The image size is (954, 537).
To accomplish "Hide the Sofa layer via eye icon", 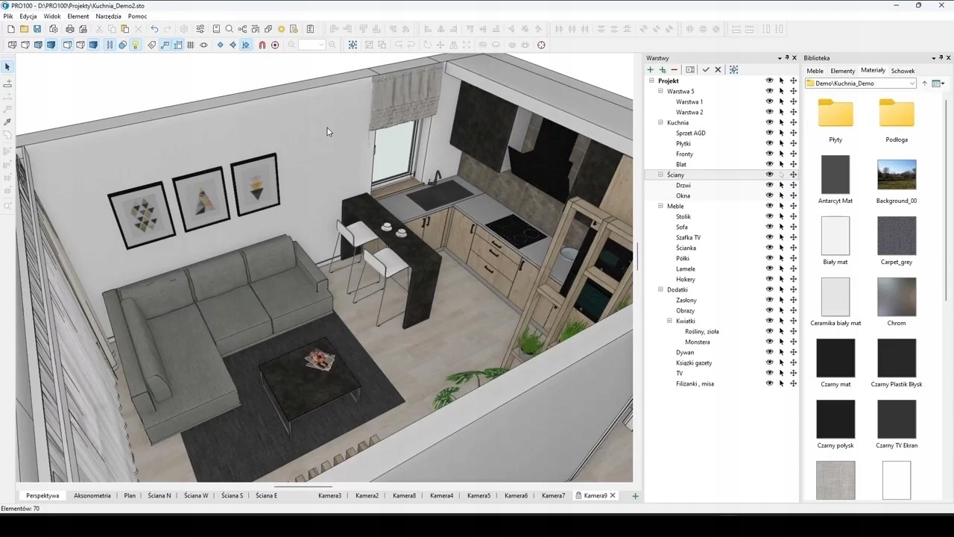I will [x=769, y=227].
